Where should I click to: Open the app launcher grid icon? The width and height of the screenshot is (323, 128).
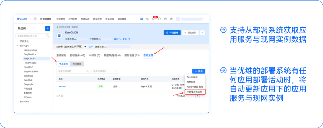coord(35,19)
